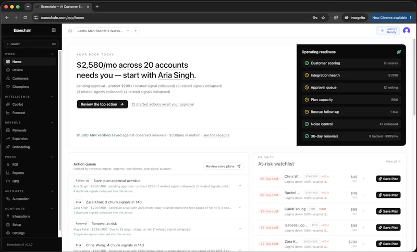Open Champions section
The width and height of the screenshot is (417, 252).
coord(30,87)
